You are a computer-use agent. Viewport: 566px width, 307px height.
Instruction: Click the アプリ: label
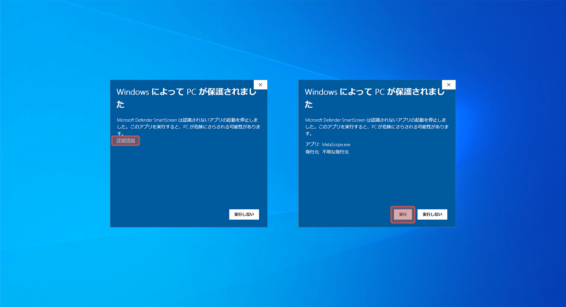tap(312, 144)
